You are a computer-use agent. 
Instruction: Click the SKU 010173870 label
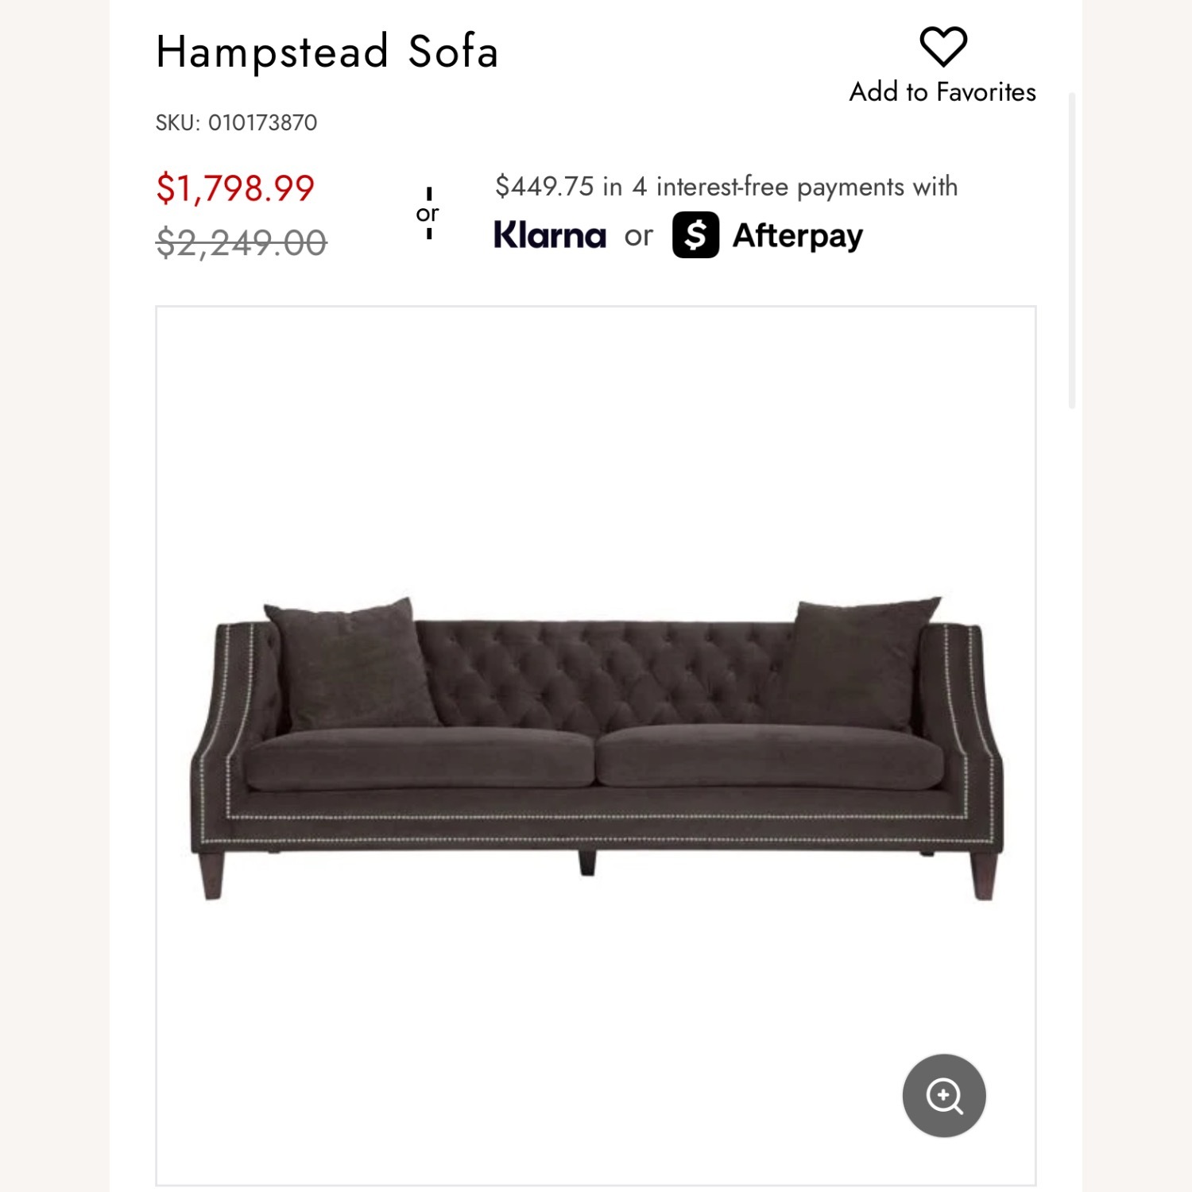(236, 122)
